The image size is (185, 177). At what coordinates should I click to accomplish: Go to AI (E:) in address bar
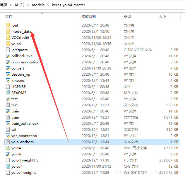(20, 5)
